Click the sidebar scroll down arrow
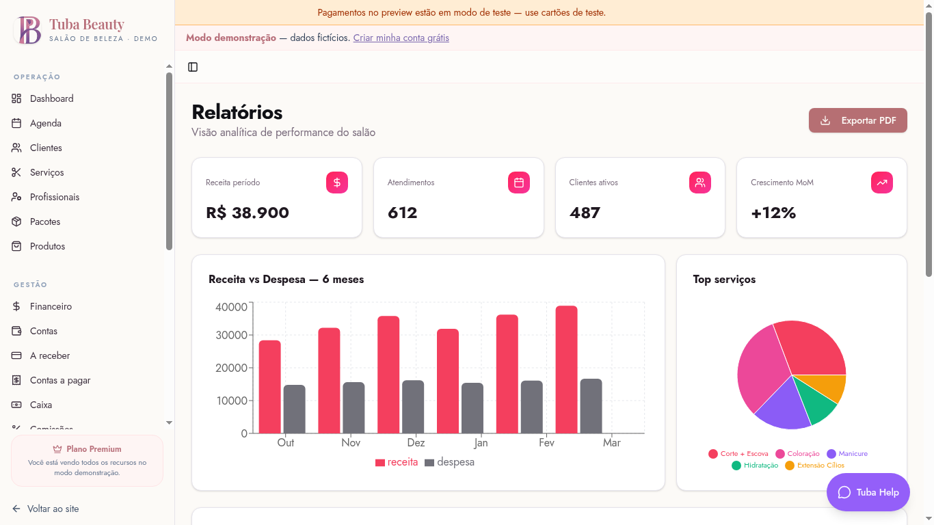Viewport: 934px width, 525px height. pyautogui.click(x=170, y=423)
